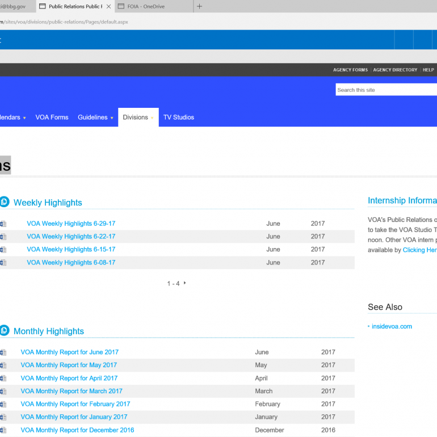Open a new browser tab with plus icon

(199, 6)
